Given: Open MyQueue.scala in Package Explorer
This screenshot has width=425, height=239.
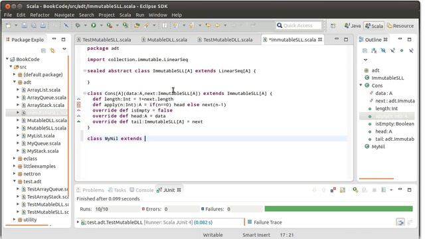Looking at the screenshot, I should click(x=44, y=143).
